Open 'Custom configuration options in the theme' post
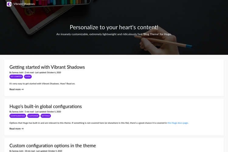The image size is (228, 152). pyautogui.click(x=53, y=146)
